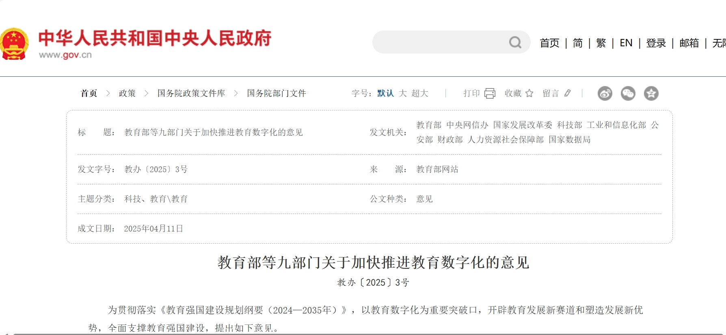Share via WeChat icon
Image resolution: width=726 pixels, height=335 pixels.
coord(628,93)
